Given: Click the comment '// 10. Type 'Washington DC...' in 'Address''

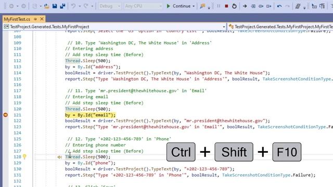Looking at the screenshot, I should (139, 43).
